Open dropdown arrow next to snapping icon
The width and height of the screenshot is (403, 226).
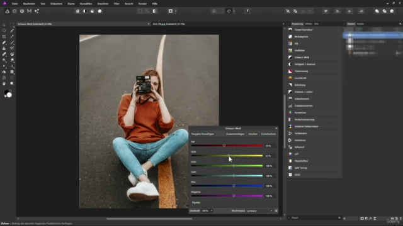(x=234, y=11)
